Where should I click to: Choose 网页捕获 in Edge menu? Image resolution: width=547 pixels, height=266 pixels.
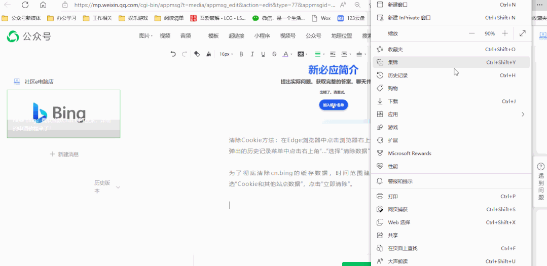coord(451,210)
